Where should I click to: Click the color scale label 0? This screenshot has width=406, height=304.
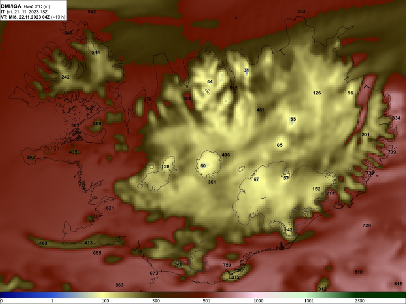click(2, 301)
